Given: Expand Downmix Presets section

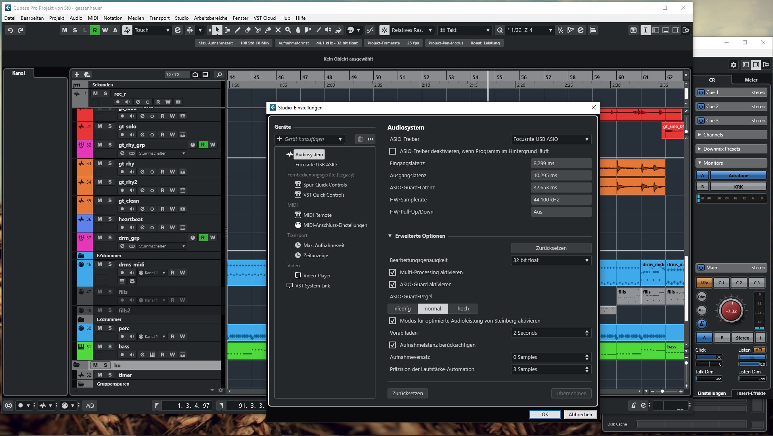Looking at the screenshot, I should click(x=731, y=149).
